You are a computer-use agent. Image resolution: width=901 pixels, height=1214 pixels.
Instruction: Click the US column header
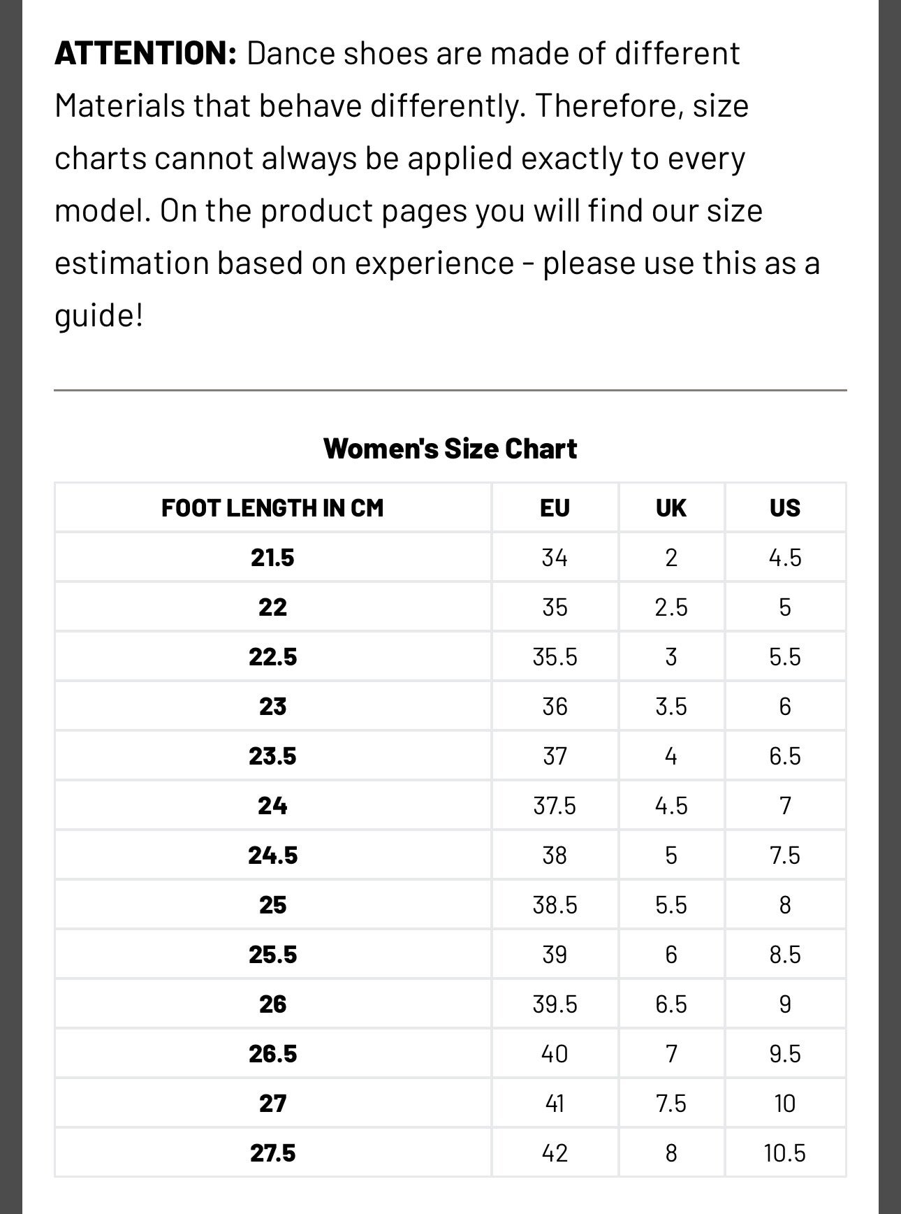point(784,507)
